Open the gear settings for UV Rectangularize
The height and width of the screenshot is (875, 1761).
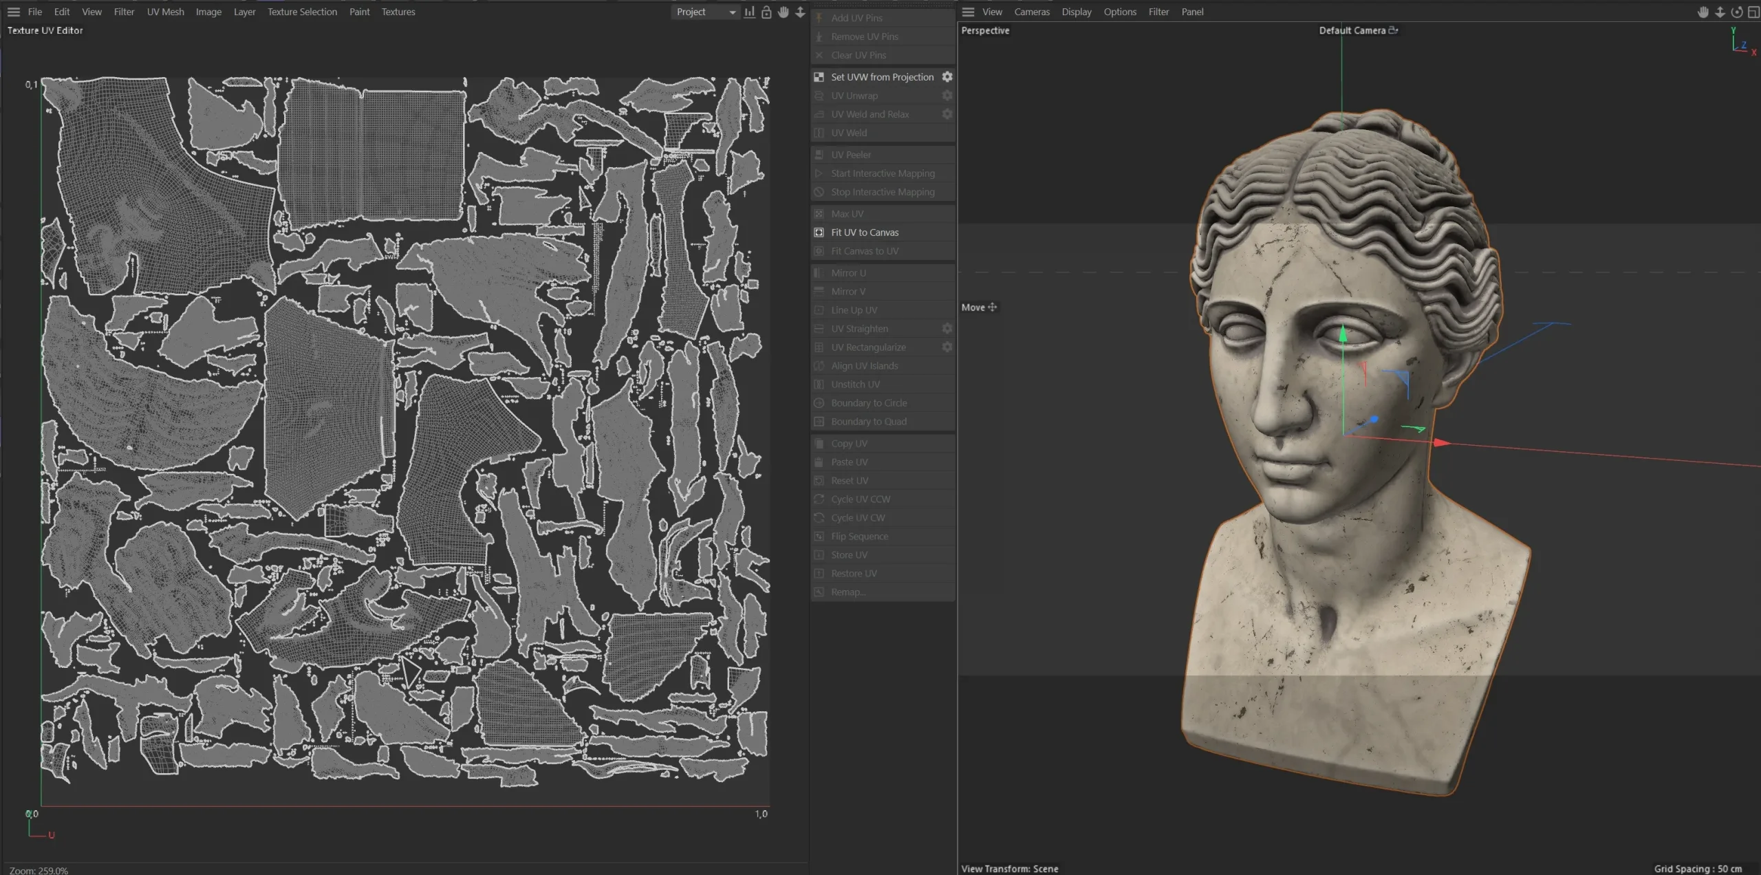(x=947, y=347)
